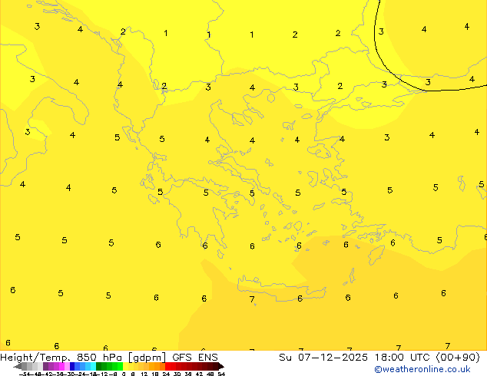Click the Height/Temp. 850 hPa title text

pyautogui.click(x=61, y=358)
